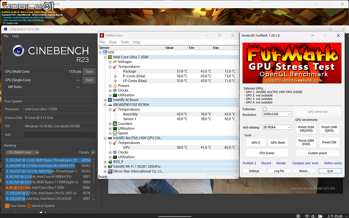Expand the P-Cores (Max) temperature row
Viewport: 349px width, 218px height.
[x=115, y=76]
